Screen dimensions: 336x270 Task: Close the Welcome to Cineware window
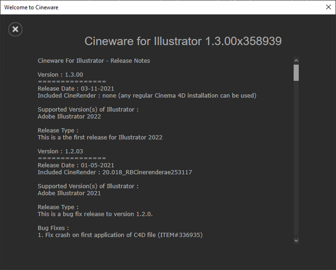328,7
